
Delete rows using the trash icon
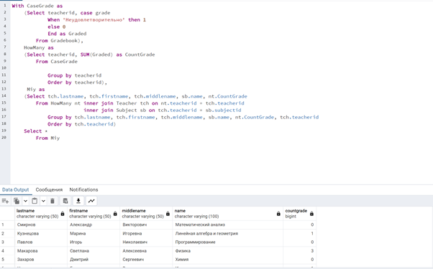pyautogui.click(x=53, y=201)
